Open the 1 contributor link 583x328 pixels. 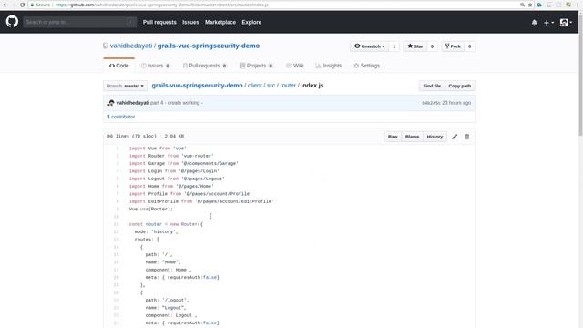121,117
